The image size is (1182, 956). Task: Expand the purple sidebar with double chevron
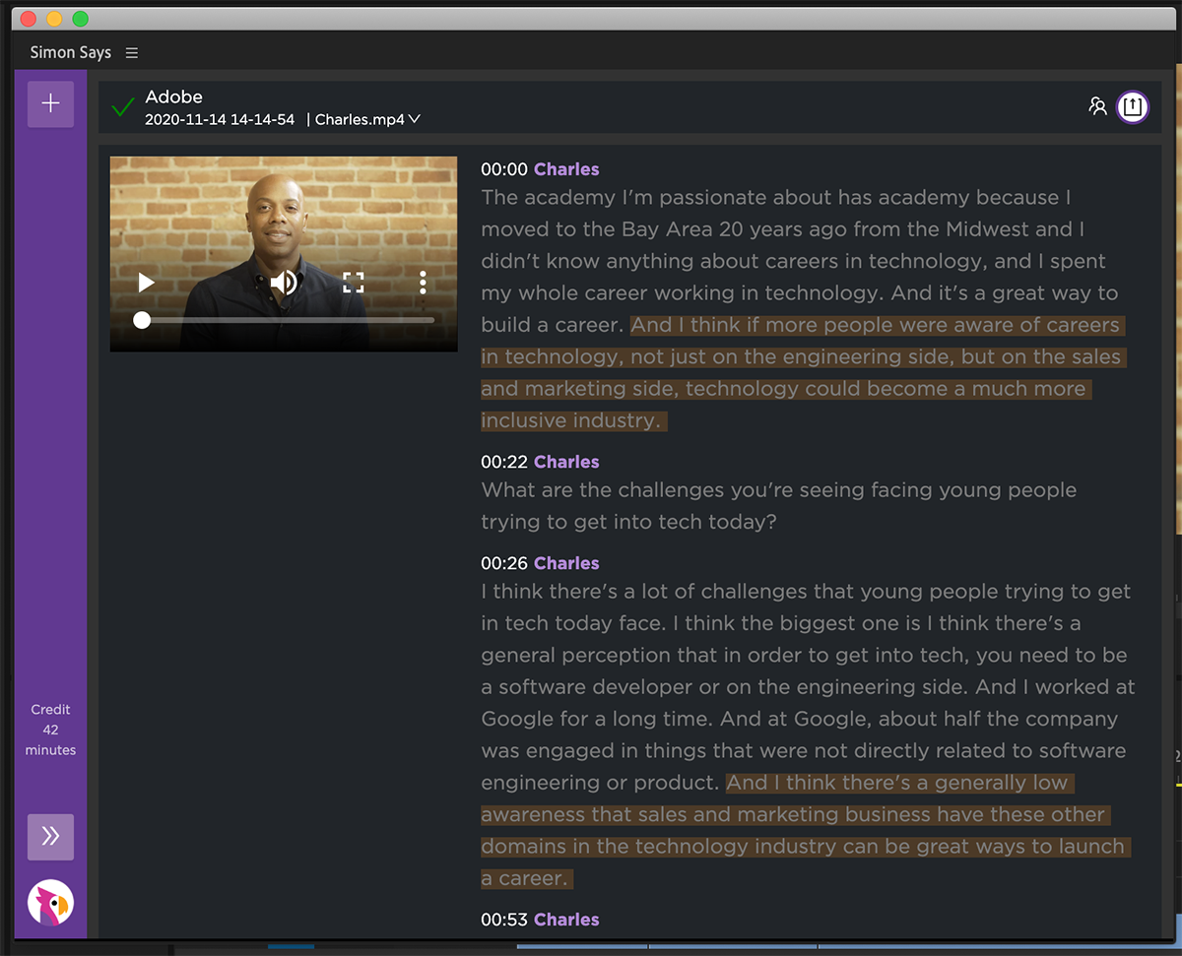50,837
